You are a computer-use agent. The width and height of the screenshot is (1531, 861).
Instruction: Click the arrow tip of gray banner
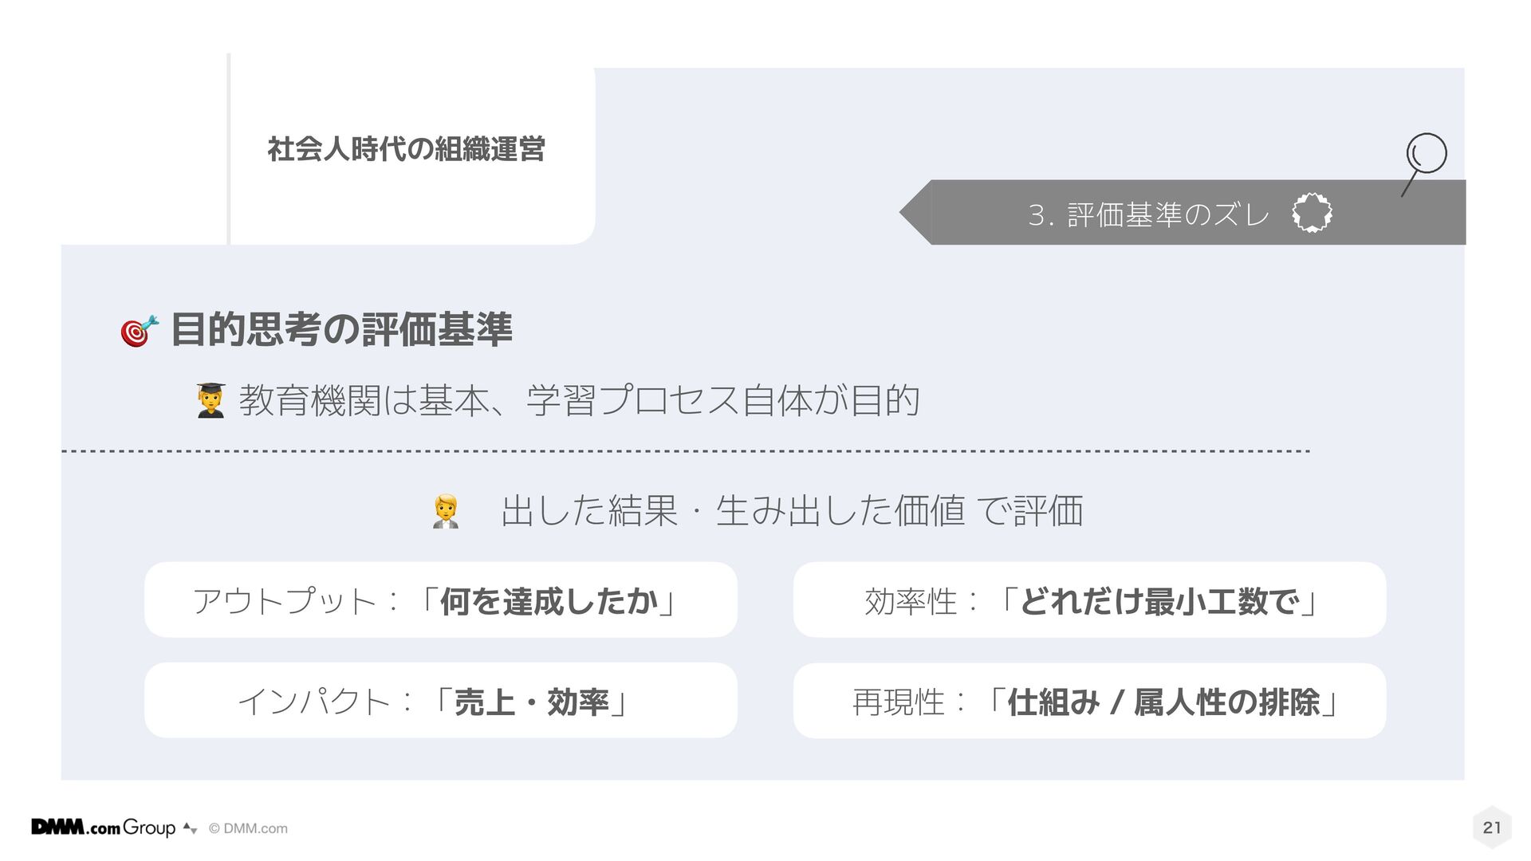(x=915, y=213)
